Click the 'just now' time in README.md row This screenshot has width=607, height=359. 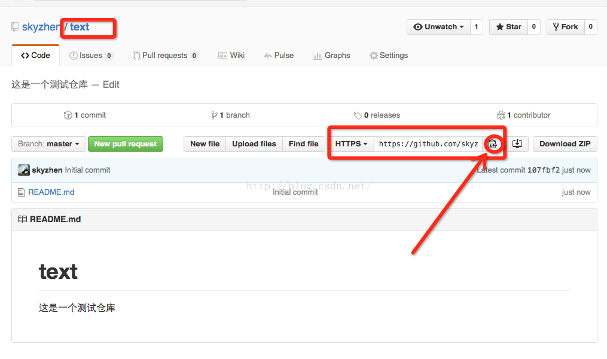576,192
